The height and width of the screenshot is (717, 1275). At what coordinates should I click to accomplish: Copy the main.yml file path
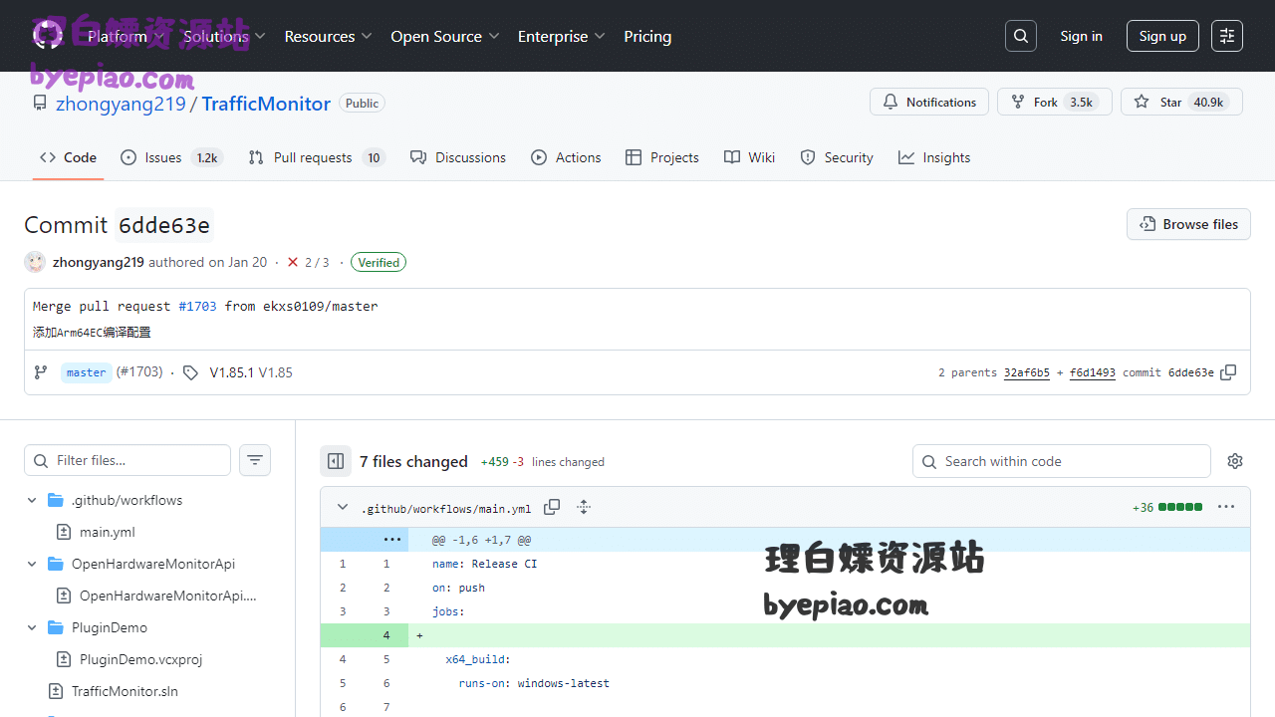552,507
